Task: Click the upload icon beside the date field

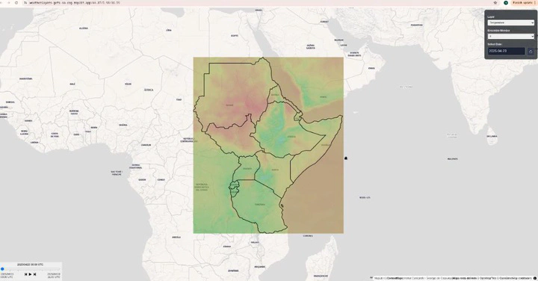Action: tap(531, 51)
